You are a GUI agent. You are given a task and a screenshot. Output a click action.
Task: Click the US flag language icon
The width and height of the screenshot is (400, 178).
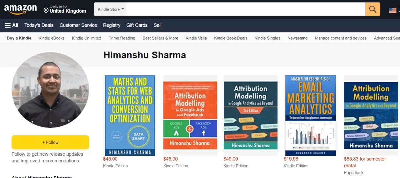[x=393, y=10]
